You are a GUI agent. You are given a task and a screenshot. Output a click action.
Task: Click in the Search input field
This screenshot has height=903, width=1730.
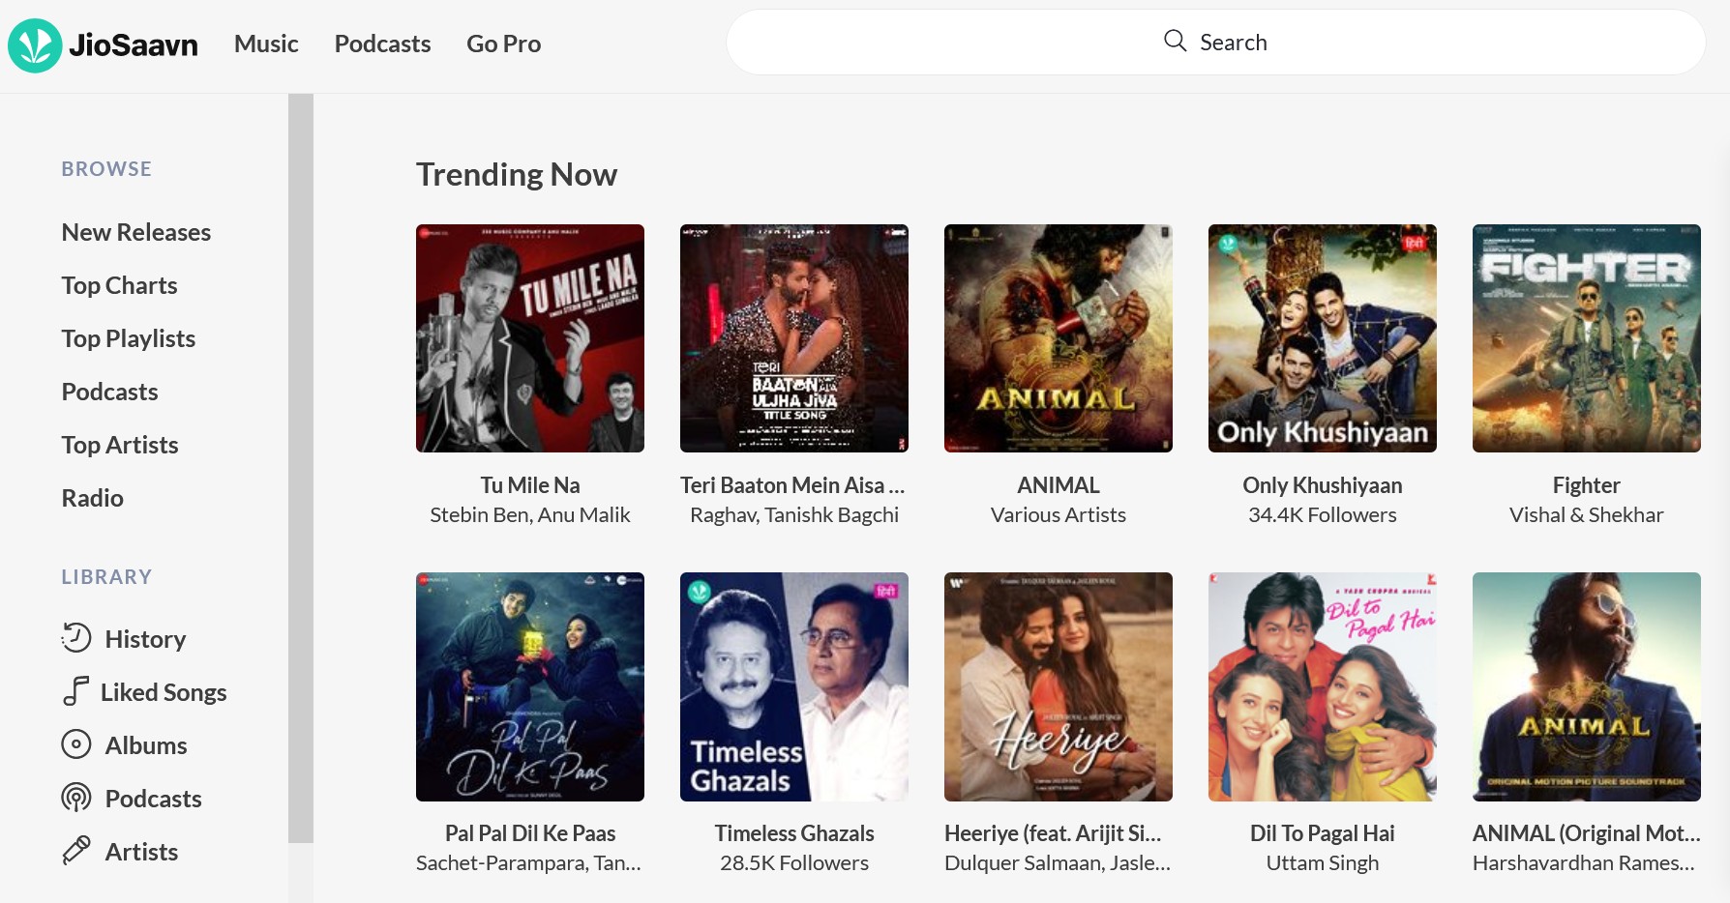(1215, 43)
